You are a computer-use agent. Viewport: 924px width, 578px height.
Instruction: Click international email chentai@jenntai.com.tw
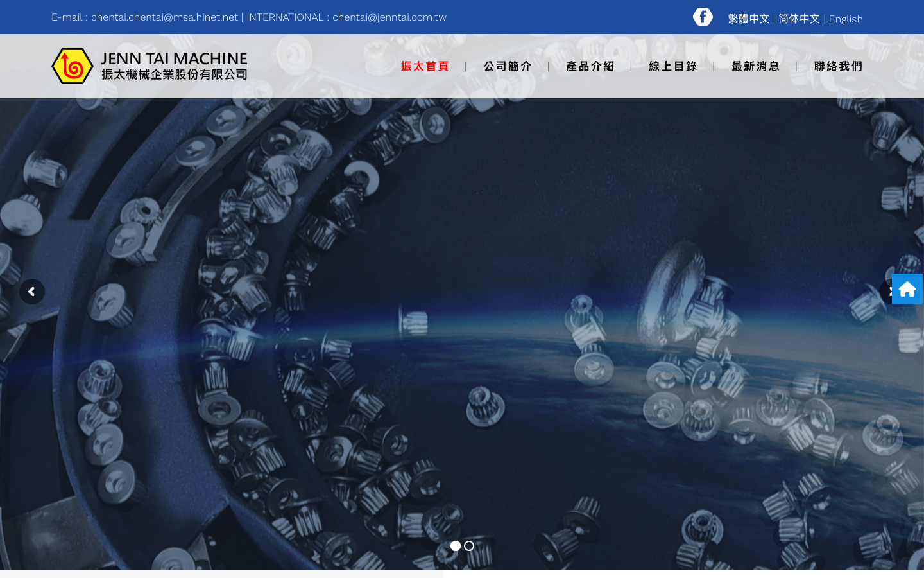pyautogui.click(x=389, y=17)
